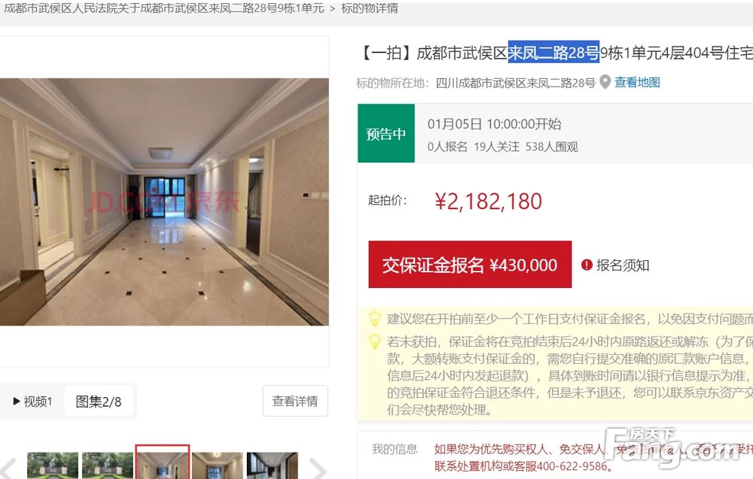Select first building exterior thumbnail
The width and height of the screenshot is (753, 479).
[53, 465]
